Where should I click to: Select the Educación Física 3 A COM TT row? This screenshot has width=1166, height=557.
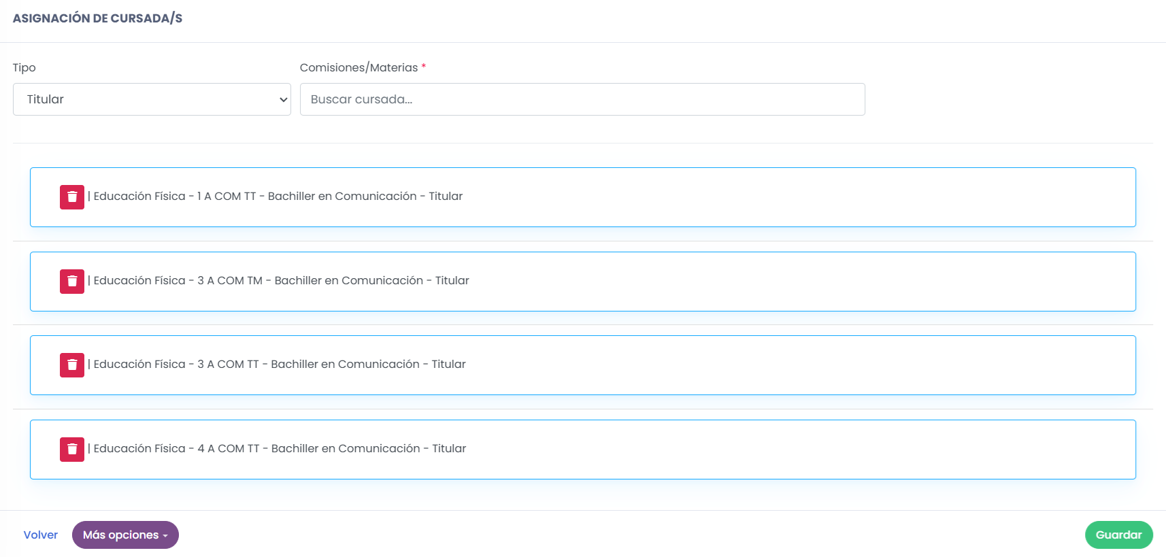583,365
